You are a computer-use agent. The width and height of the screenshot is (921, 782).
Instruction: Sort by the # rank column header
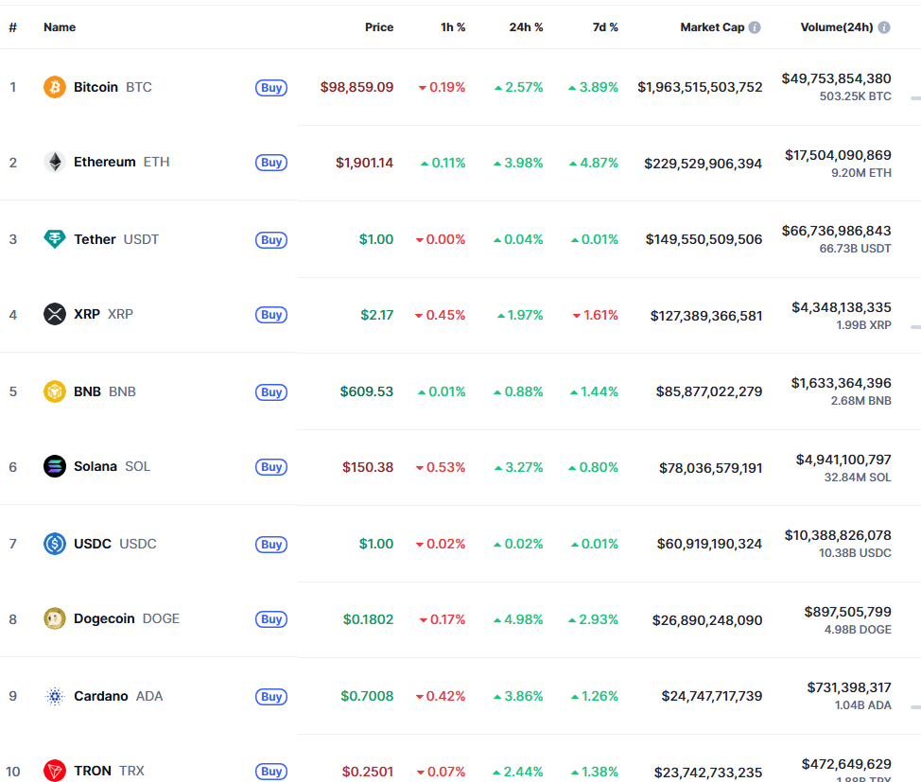pyautogui.click(x=13, y=27)
